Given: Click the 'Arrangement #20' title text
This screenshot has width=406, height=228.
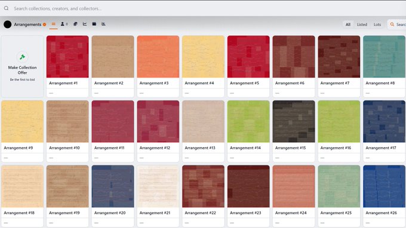Looking at the screenshot, I should pos(110,213).
